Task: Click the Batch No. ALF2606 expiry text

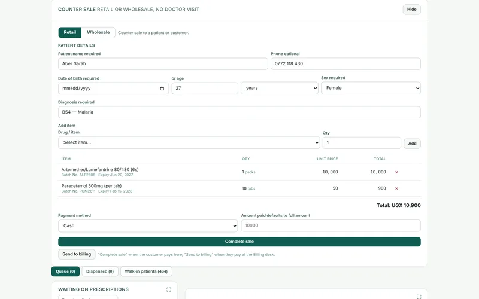Action: coord(97,175)
